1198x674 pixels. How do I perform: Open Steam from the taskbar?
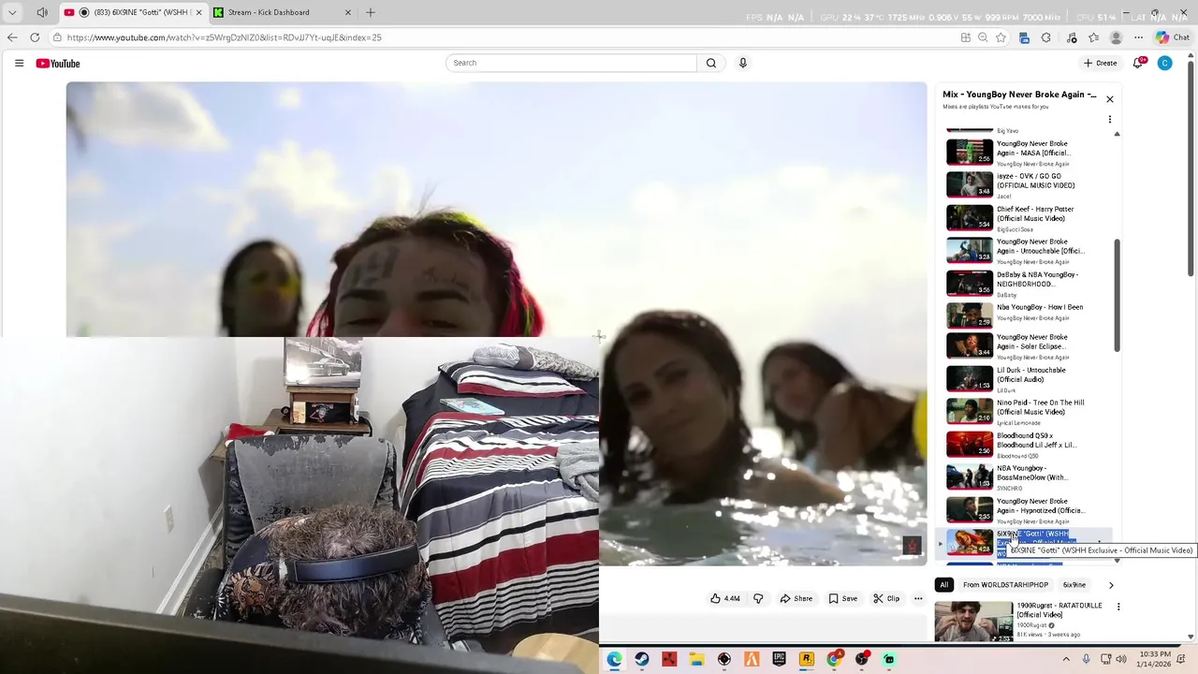coord(642,659)
